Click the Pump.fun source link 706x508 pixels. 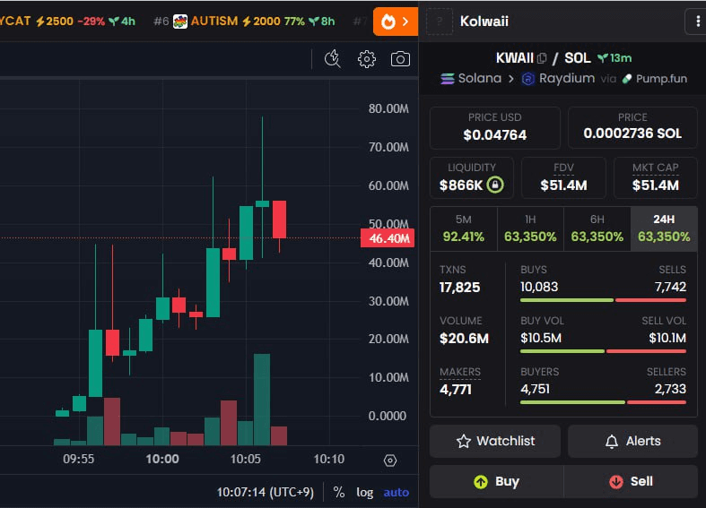pos(655,79)
